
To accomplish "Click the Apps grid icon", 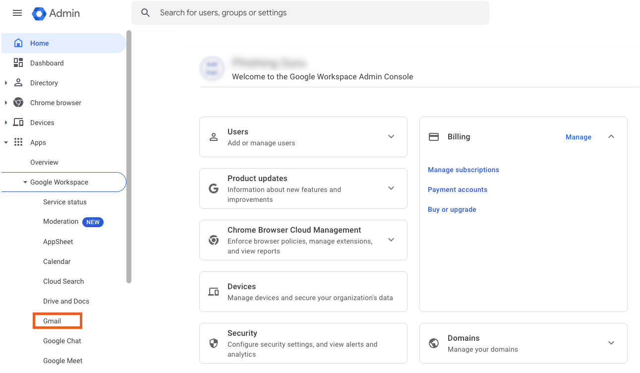I will [x=18, y=142].
